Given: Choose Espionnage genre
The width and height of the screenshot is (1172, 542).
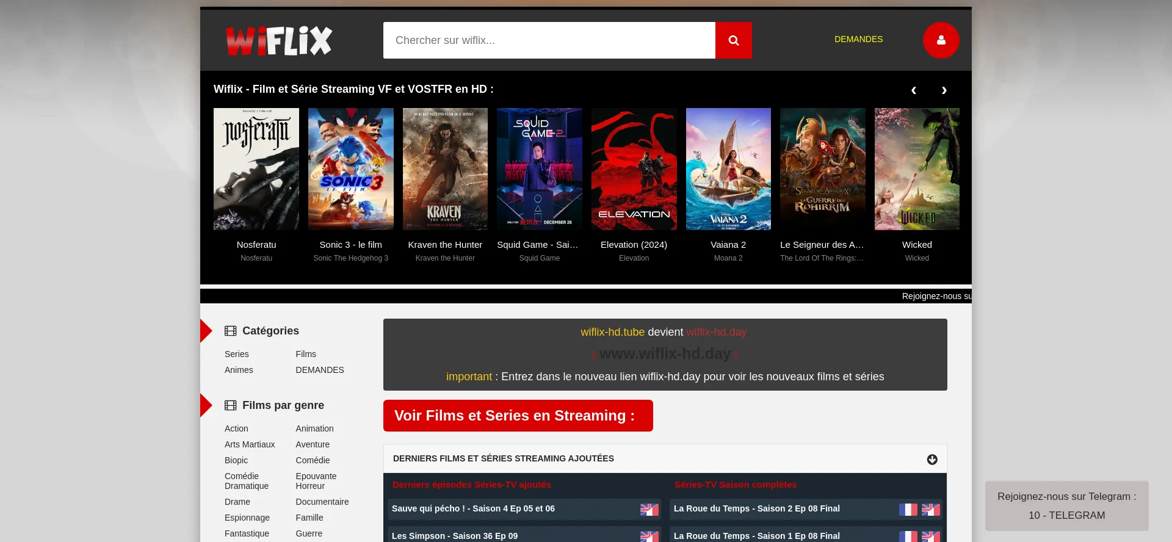Looking at the screenshot, I should click(x=247, y=518).
